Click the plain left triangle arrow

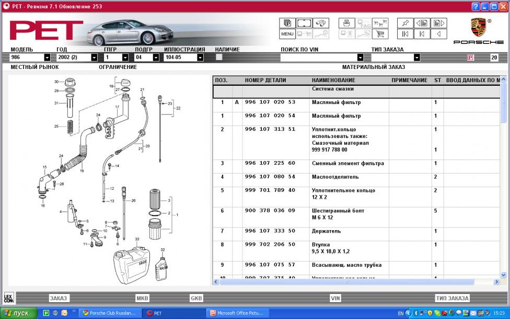pyautogui.click(x=439, y=34)
